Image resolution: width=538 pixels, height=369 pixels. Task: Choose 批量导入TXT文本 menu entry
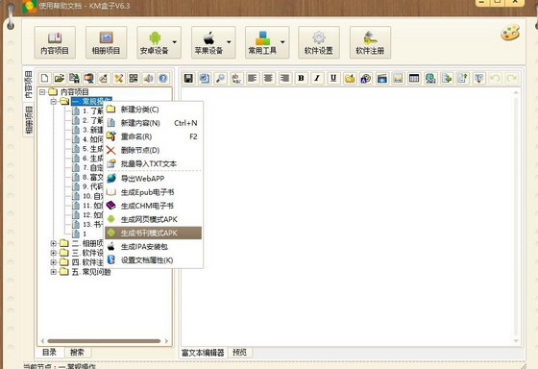(154, 163)
